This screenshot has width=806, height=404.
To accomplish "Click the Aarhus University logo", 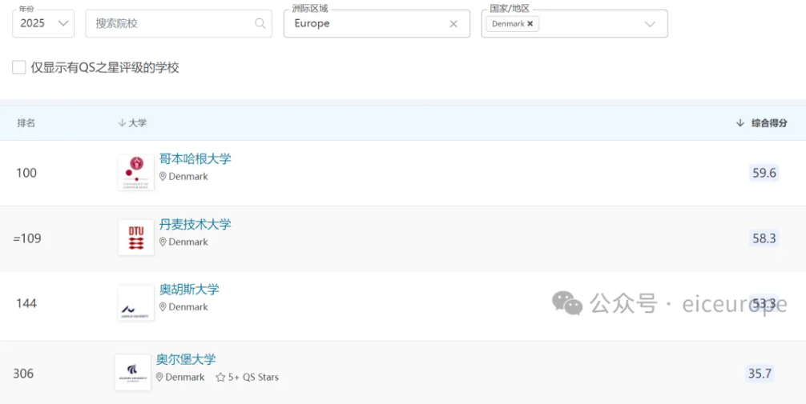I will click(135, 303).
